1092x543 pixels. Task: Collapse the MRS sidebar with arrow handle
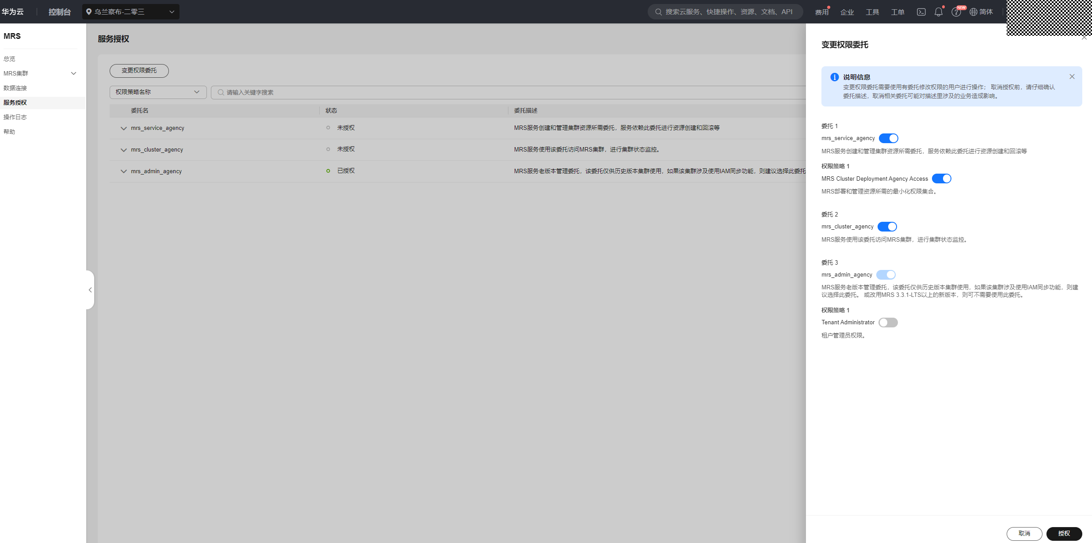coord(90,290)
